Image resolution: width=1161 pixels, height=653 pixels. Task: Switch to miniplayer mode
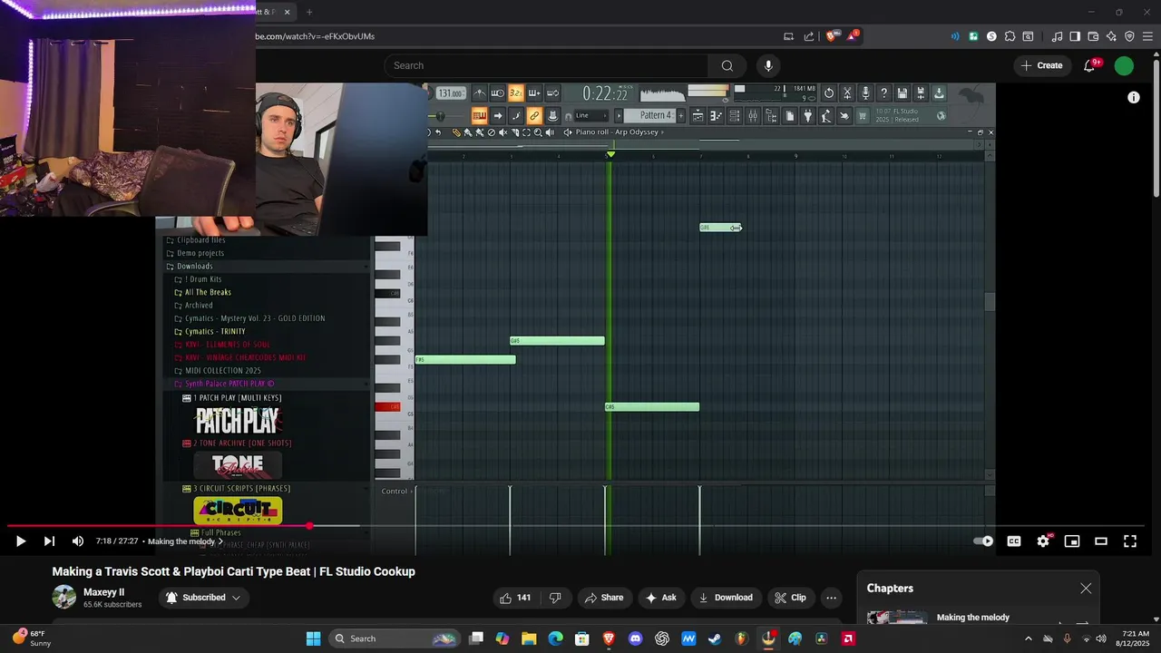(x=1072, y=541)
